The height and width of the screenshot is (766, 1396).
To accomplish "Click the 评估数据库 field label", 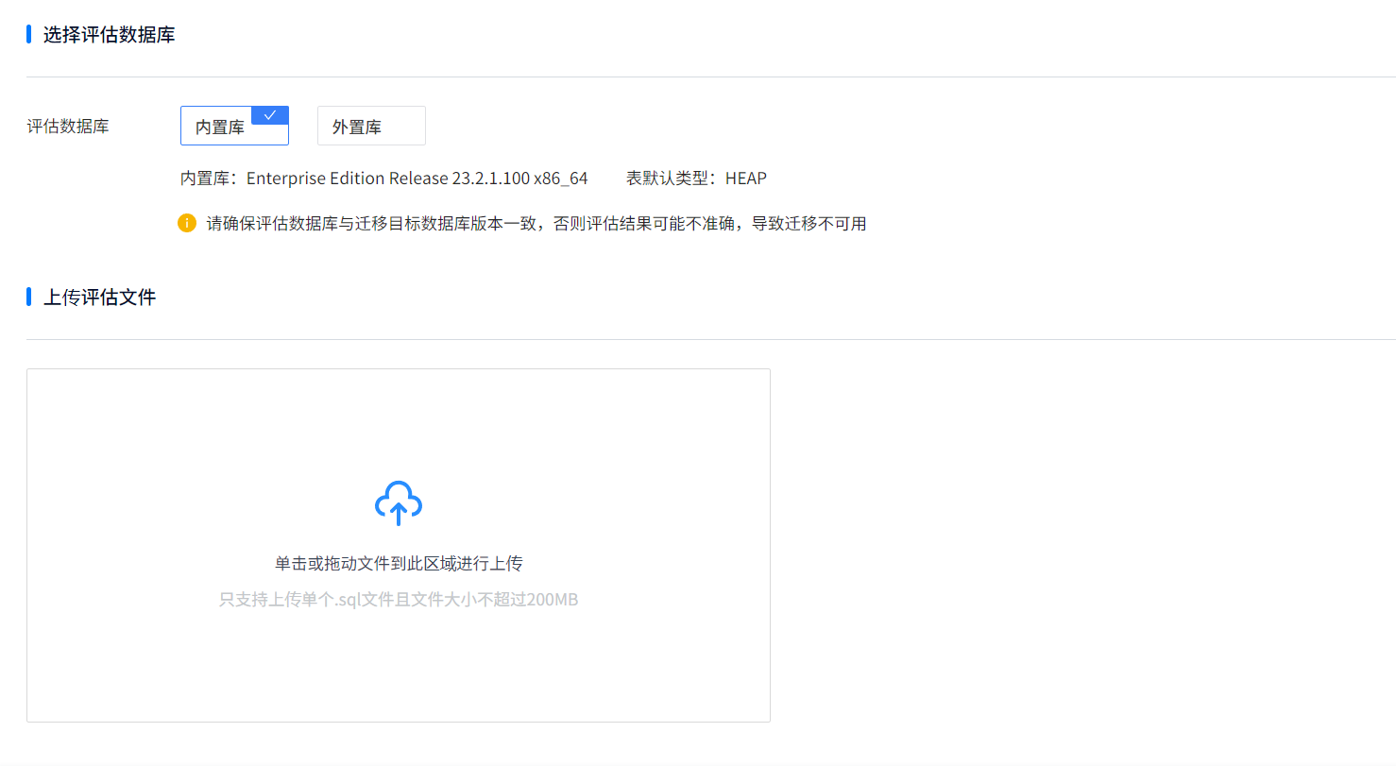I will pos(68,127).
